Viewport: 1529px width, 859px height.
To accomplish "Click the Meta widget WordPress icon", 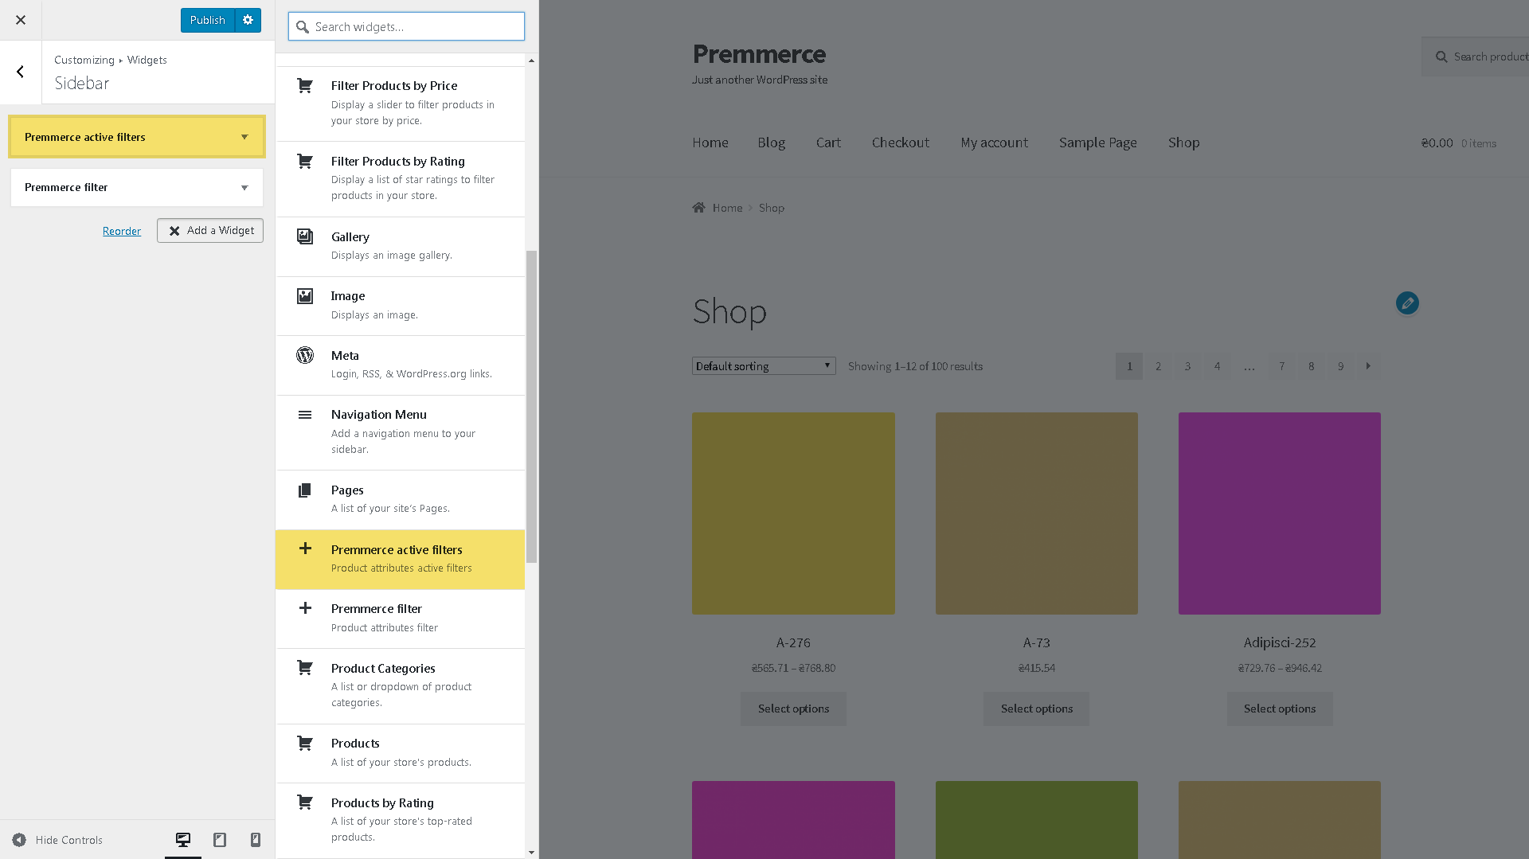I will tap(305, 355).
